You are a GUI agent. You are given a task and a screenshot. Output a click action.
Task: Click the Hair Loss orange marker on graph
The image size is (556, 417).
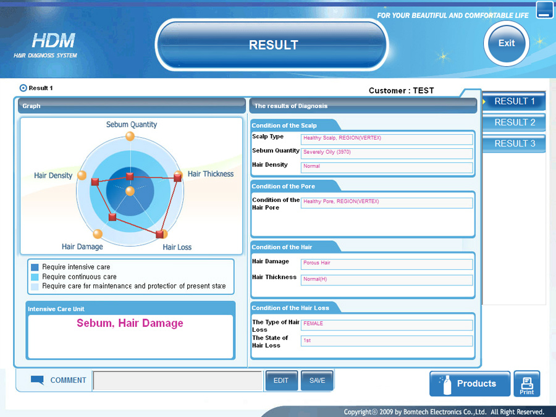pyautogui.click(x=164, y=234)
